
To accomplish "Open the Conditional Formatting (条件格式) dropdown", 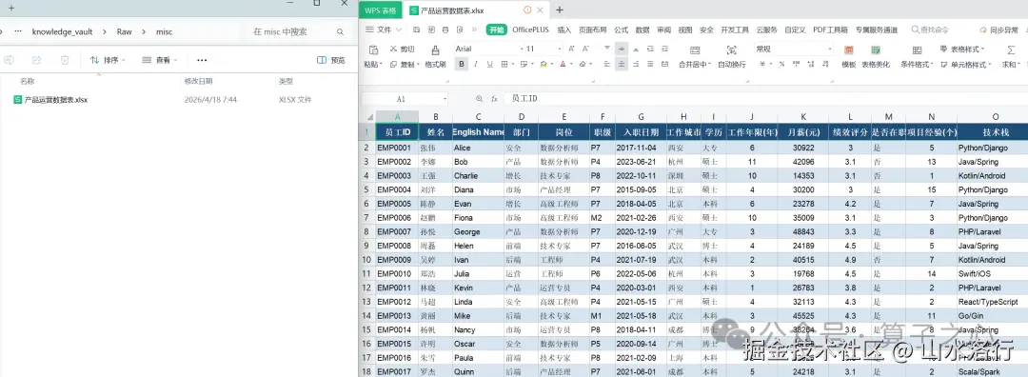I will [918, 64].
